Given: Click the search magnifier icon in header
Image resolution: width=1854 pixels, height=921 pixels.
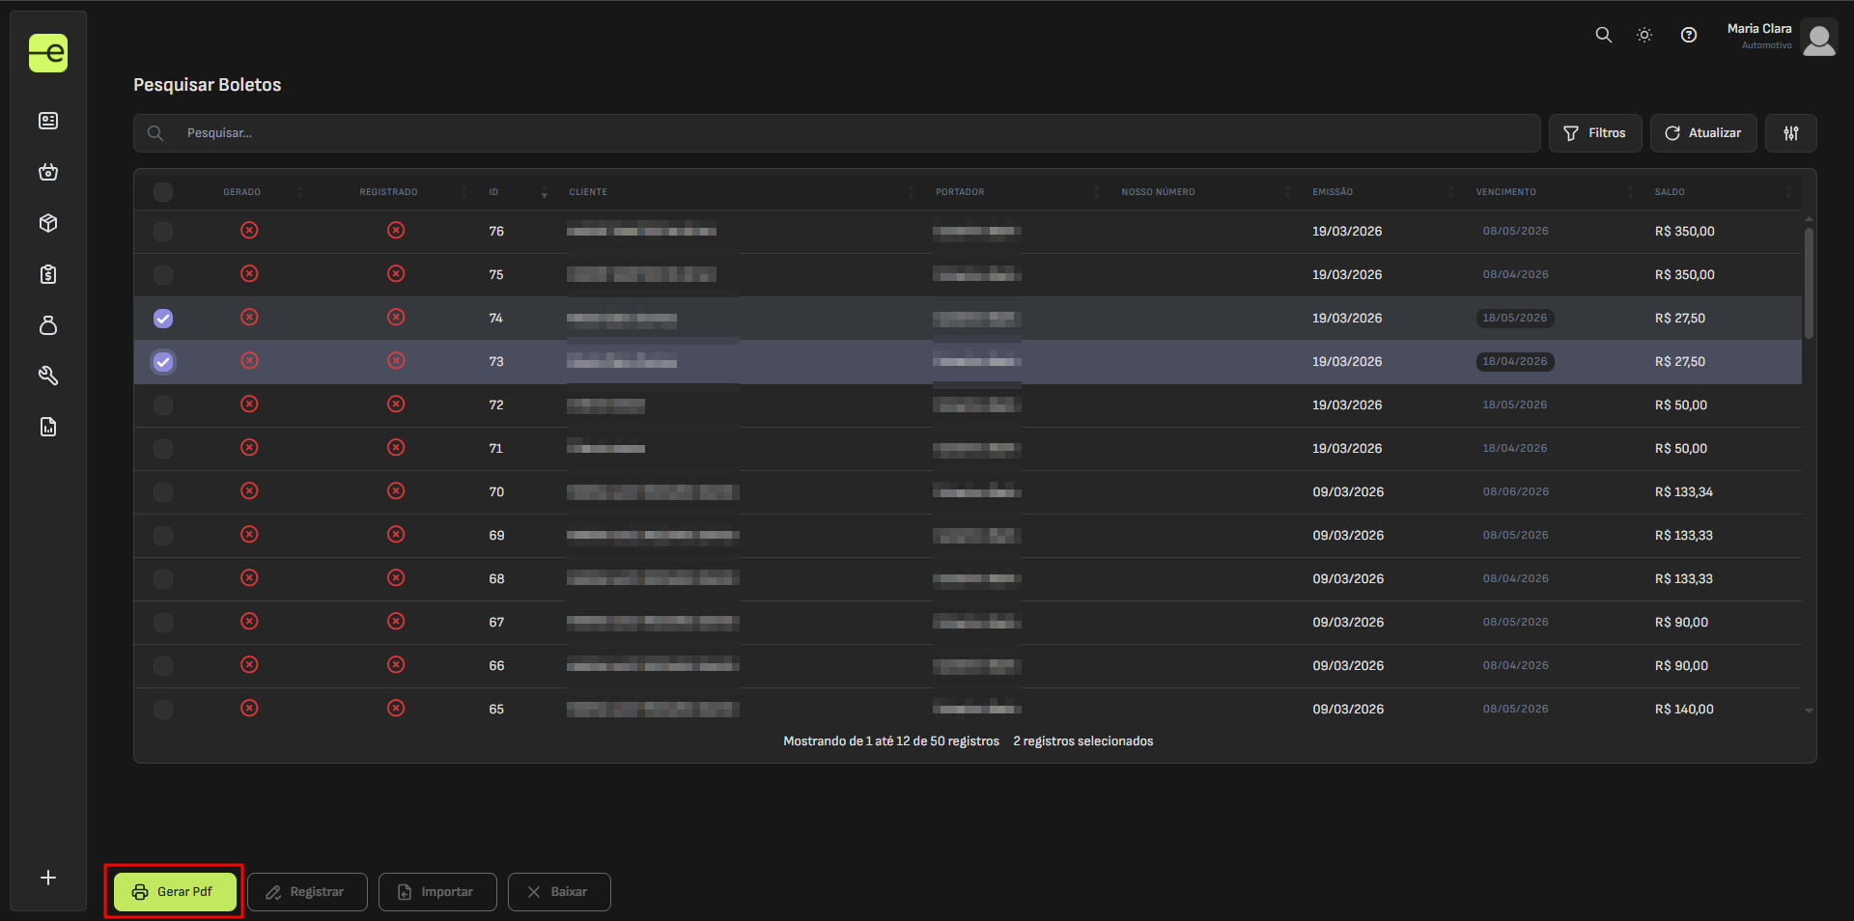Looking at the screenshot, I should [x=1603, y=35].
